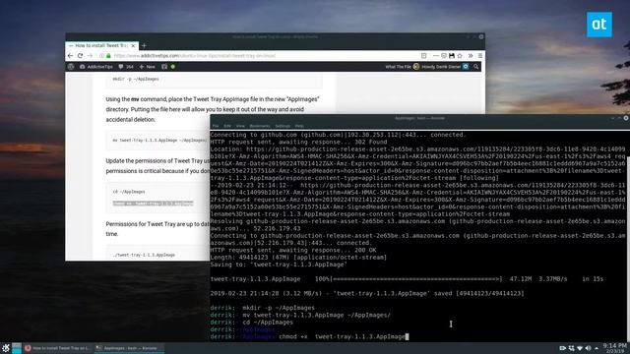The height and width of the screenshot is (354, 630).
Task: Open page actions three-dots menu
Action: pos(436,56)
